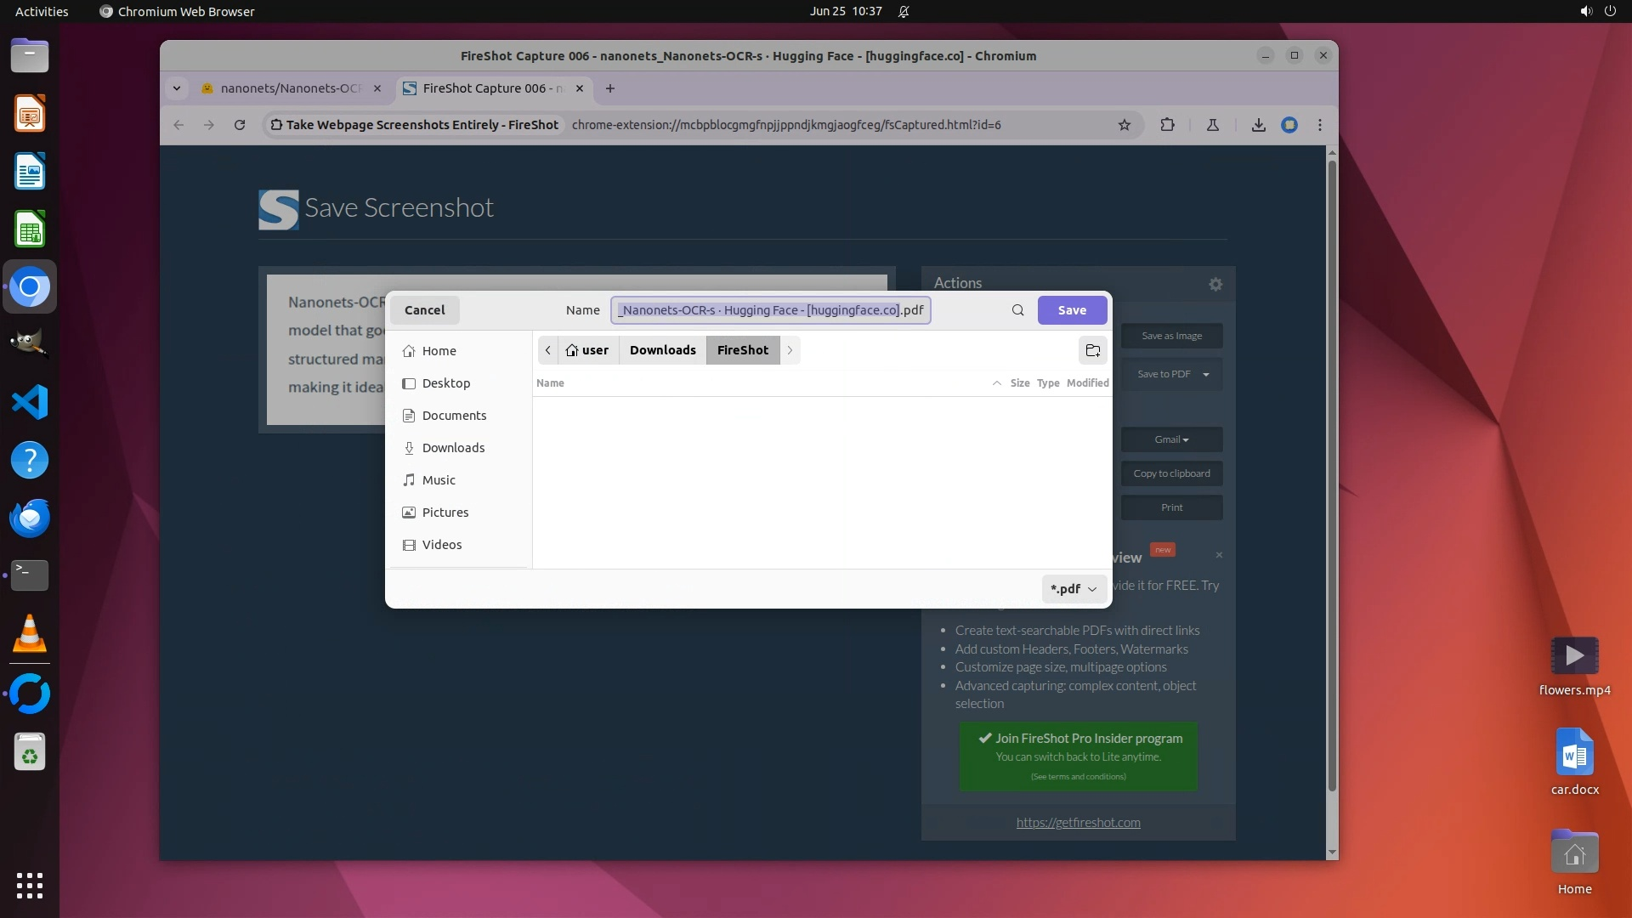1632x918 pixels.
Task: Open Thunderbird Mail from the dock
Action: click(x=30, y=518)
